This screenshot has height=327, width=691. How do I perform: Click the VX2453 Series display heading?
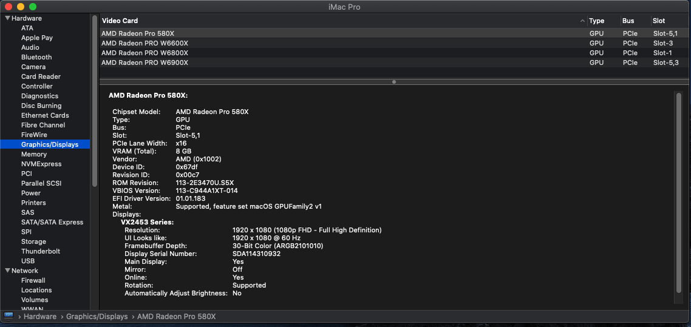147,222
